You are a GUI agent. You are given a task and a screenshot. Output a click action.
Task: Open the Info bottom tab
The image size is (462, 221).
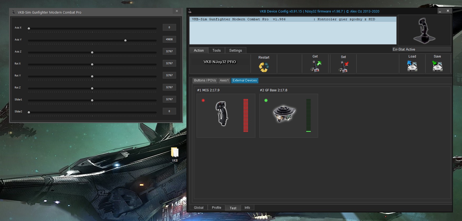247,208
